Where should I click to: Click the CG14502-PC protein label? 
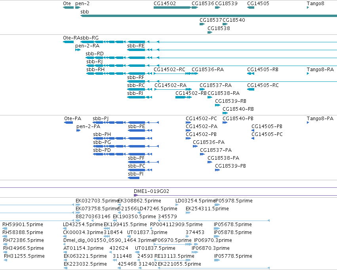click(202, 119)
